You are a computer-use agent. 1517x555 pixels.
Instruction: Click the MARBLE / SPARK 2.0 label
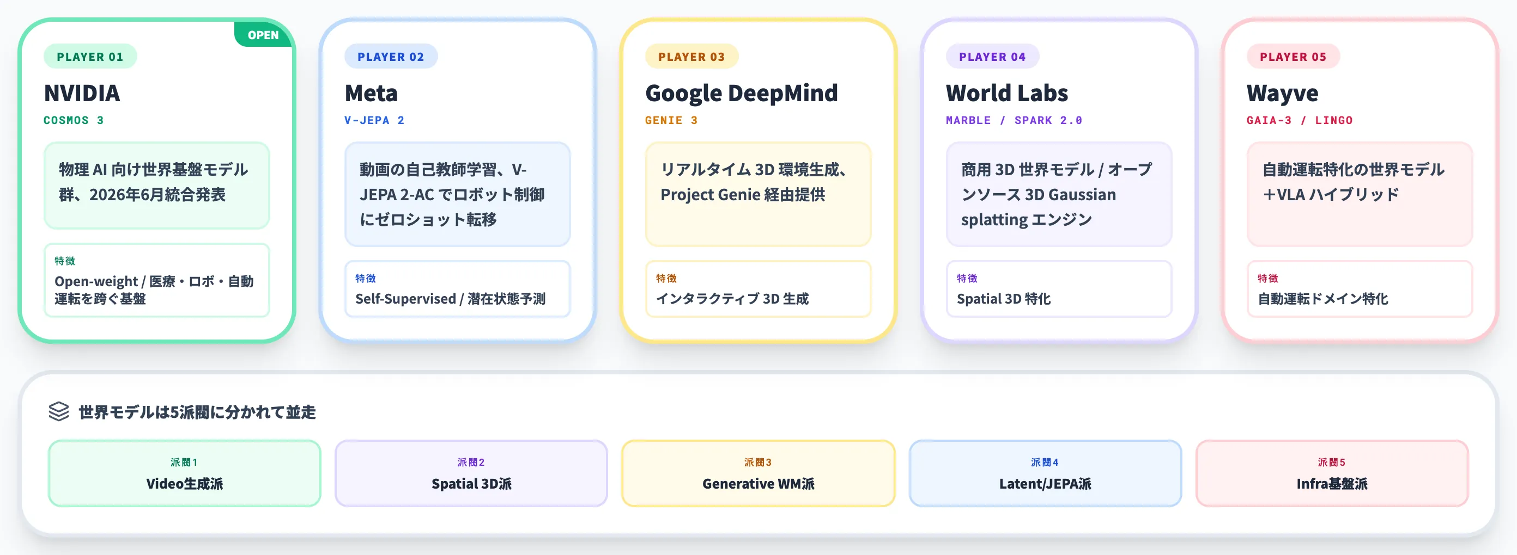pos(1014,120)
